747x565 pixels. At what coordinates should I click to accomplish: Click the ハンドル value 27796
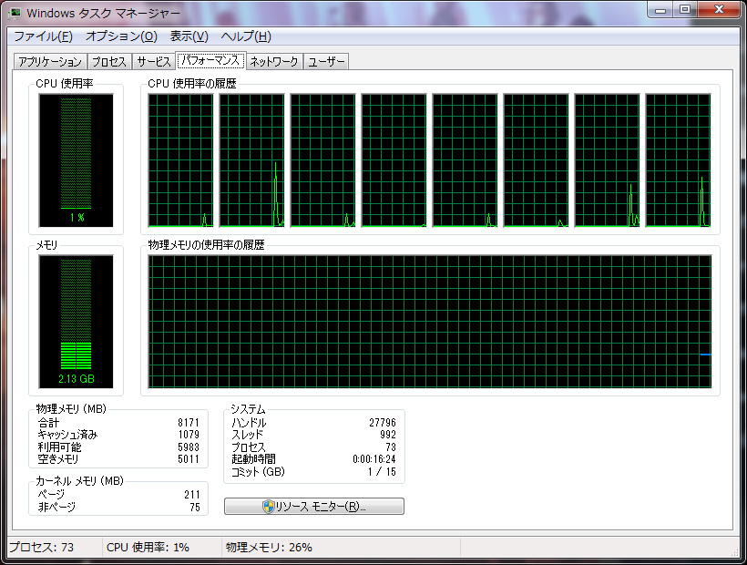(x=383, y=423)
